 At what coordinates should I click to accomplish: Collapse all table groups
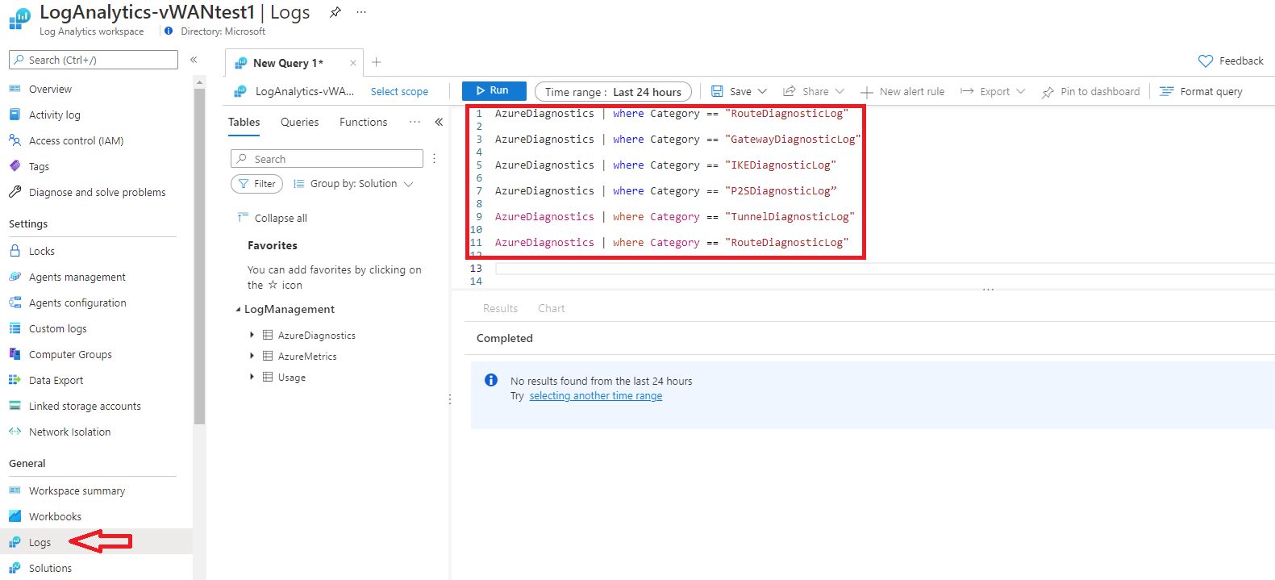pyautogui.click(x=273, y=218)
